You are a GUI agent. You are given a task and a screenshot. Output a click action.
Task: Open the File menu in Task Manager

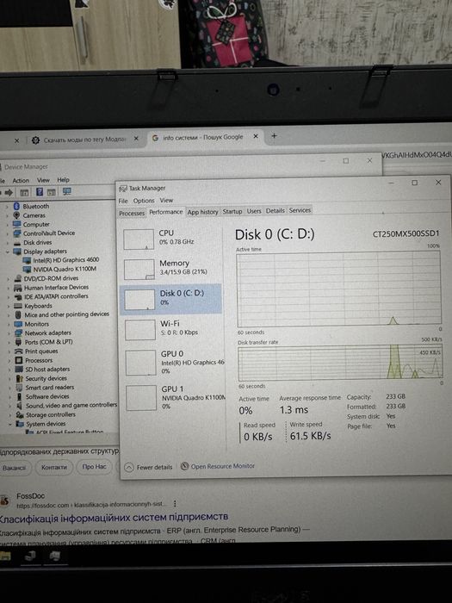point(123,201)
